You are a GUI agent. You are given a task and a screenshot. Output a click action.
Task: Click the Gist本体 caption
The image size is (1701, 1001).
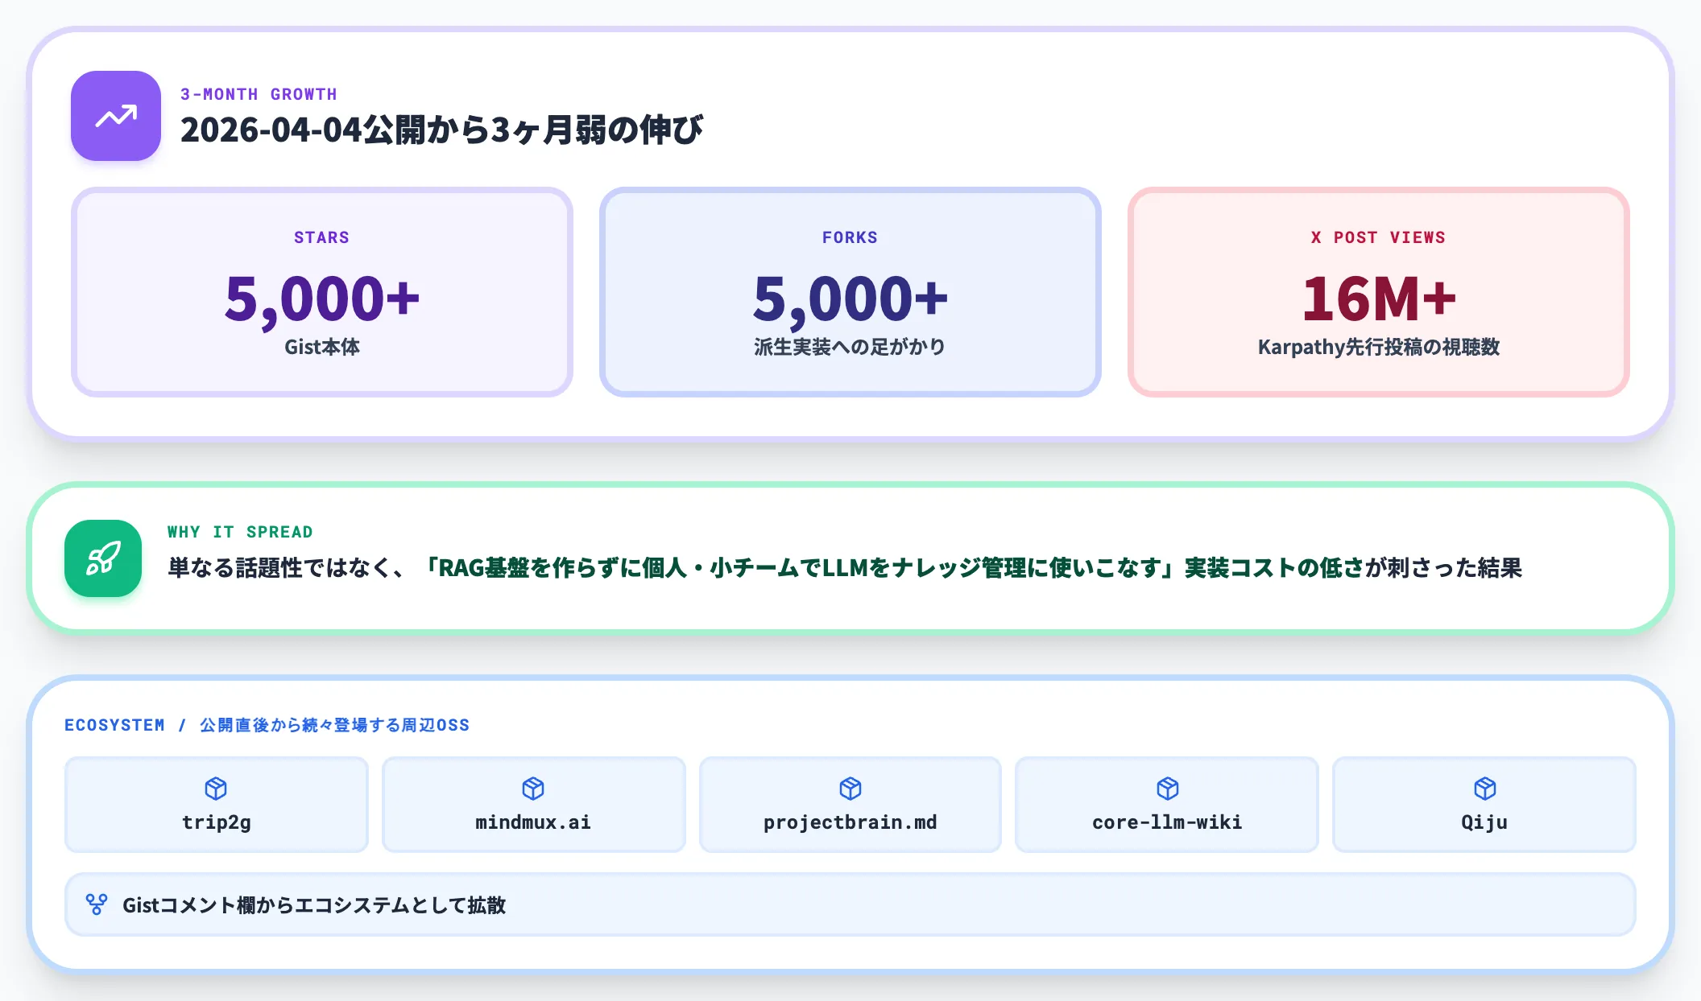coord(322,347)
